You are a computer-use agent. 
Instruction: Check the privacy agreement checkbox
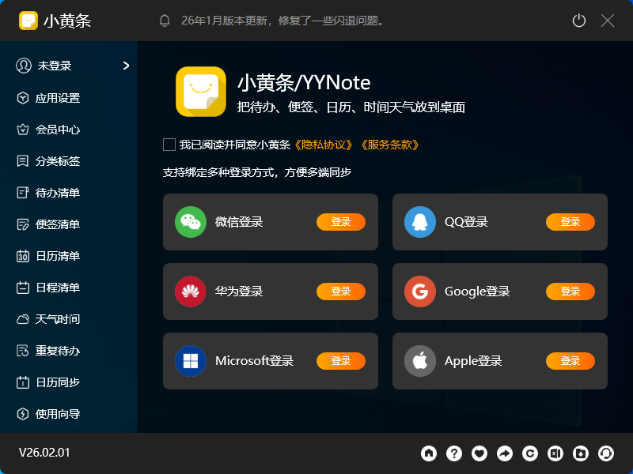coord(169,145)
